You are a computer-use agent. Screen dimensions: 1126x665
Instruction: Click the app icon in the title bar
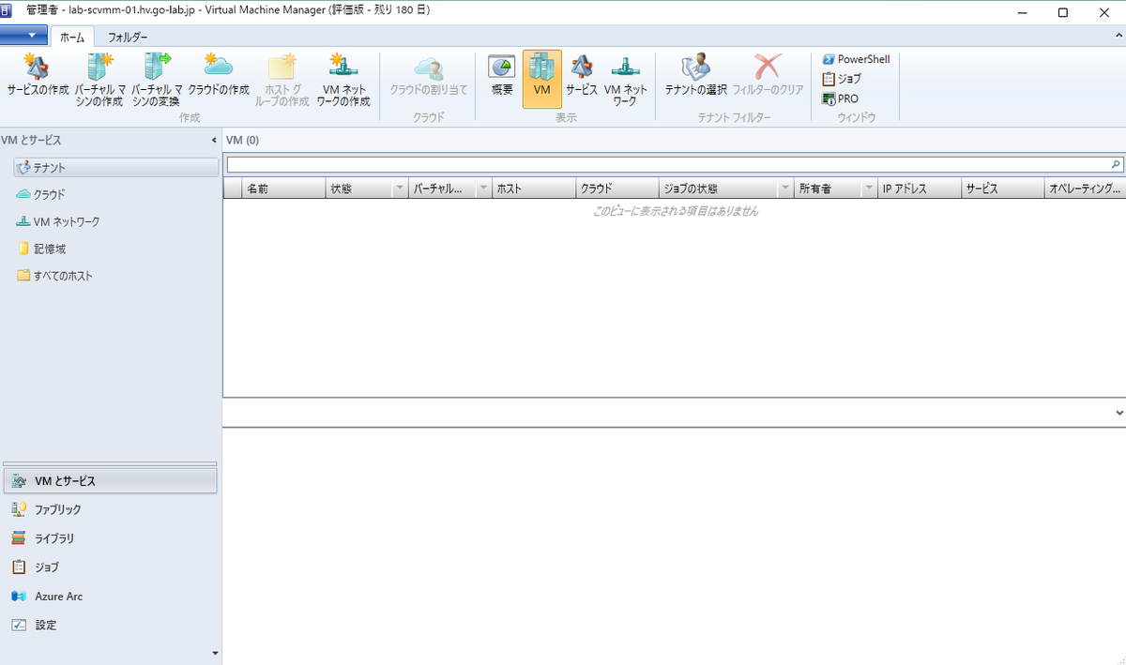click(6, 10)
